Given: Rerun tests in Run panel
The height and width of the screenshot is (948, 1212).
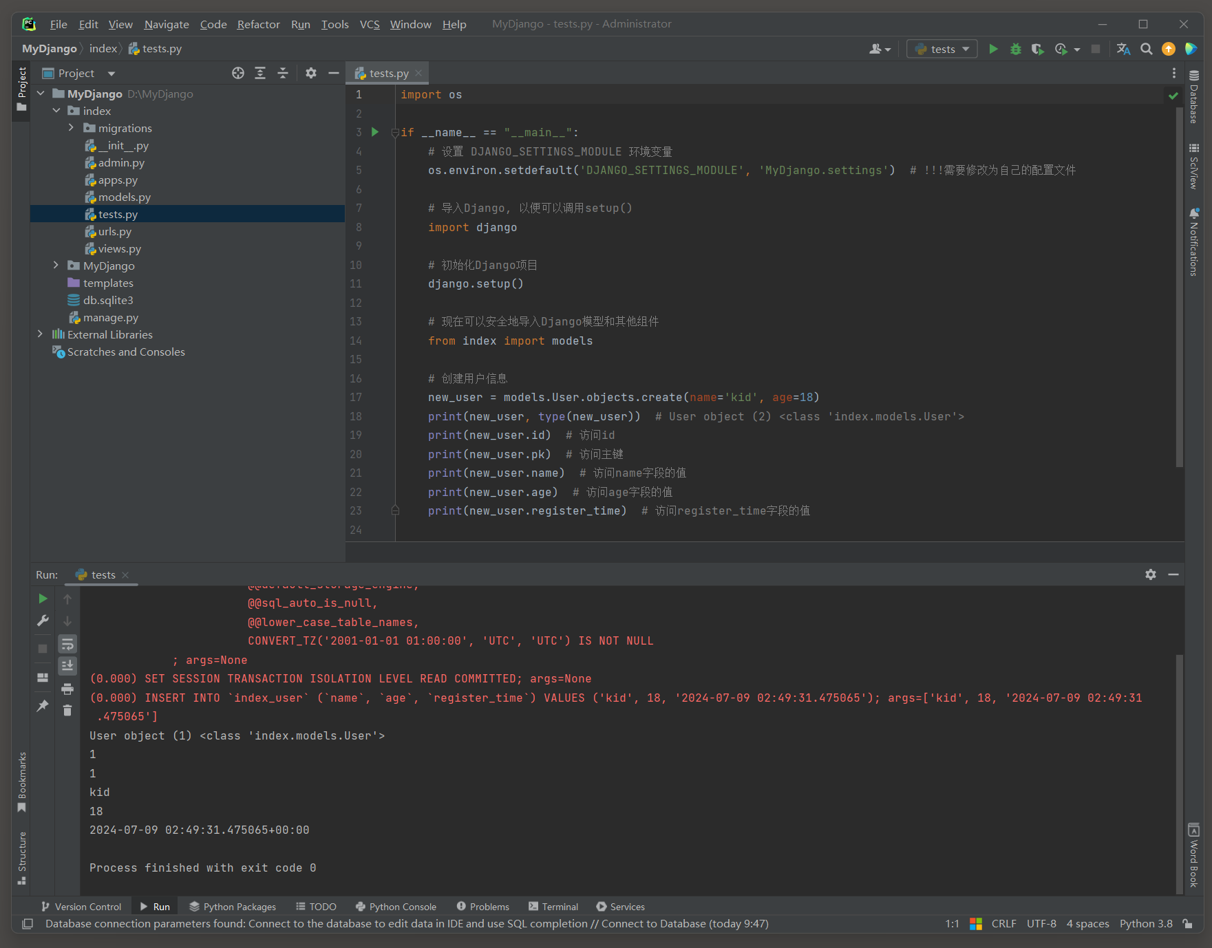Looking at the screenshot, I should click(43, 599).
